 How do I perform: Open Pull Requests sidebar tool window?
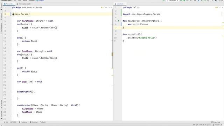click(1, 28)
